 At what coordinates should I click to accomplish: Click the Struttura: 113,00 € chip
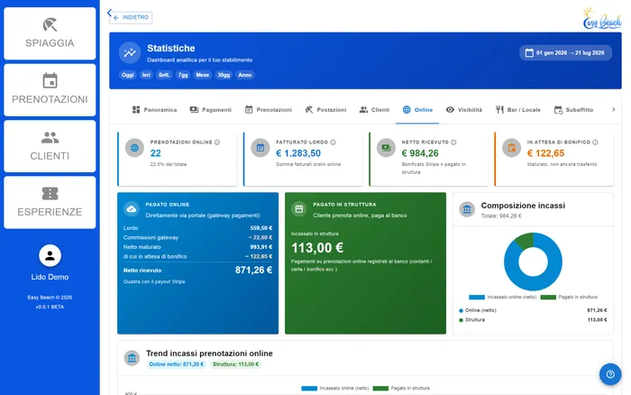[x=236, y=364]
